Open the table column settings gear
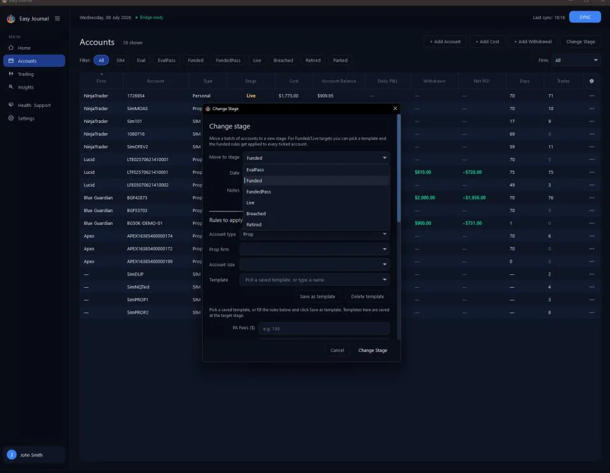This screenshot has width=610, height=473. [x=592, y=81]
